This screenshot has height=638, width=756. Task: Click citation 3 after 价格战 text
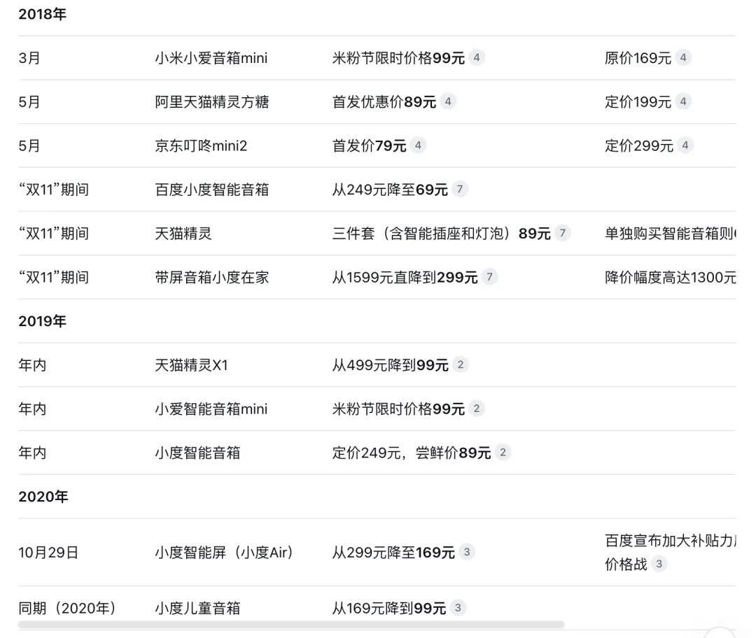[659, 564]
